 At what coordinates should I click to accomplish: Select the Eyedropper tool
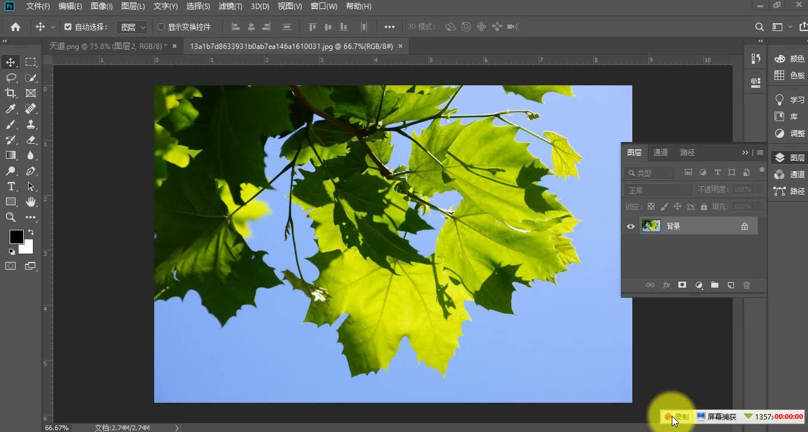point(11,109)
